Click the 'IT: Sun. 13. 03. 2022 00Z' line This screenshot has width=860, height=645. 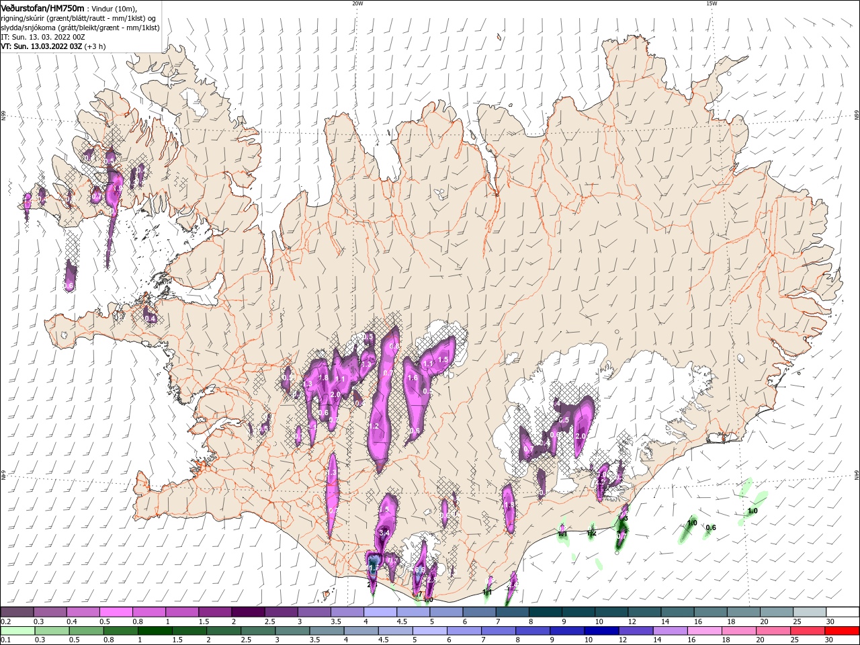[x=42, y=37]
